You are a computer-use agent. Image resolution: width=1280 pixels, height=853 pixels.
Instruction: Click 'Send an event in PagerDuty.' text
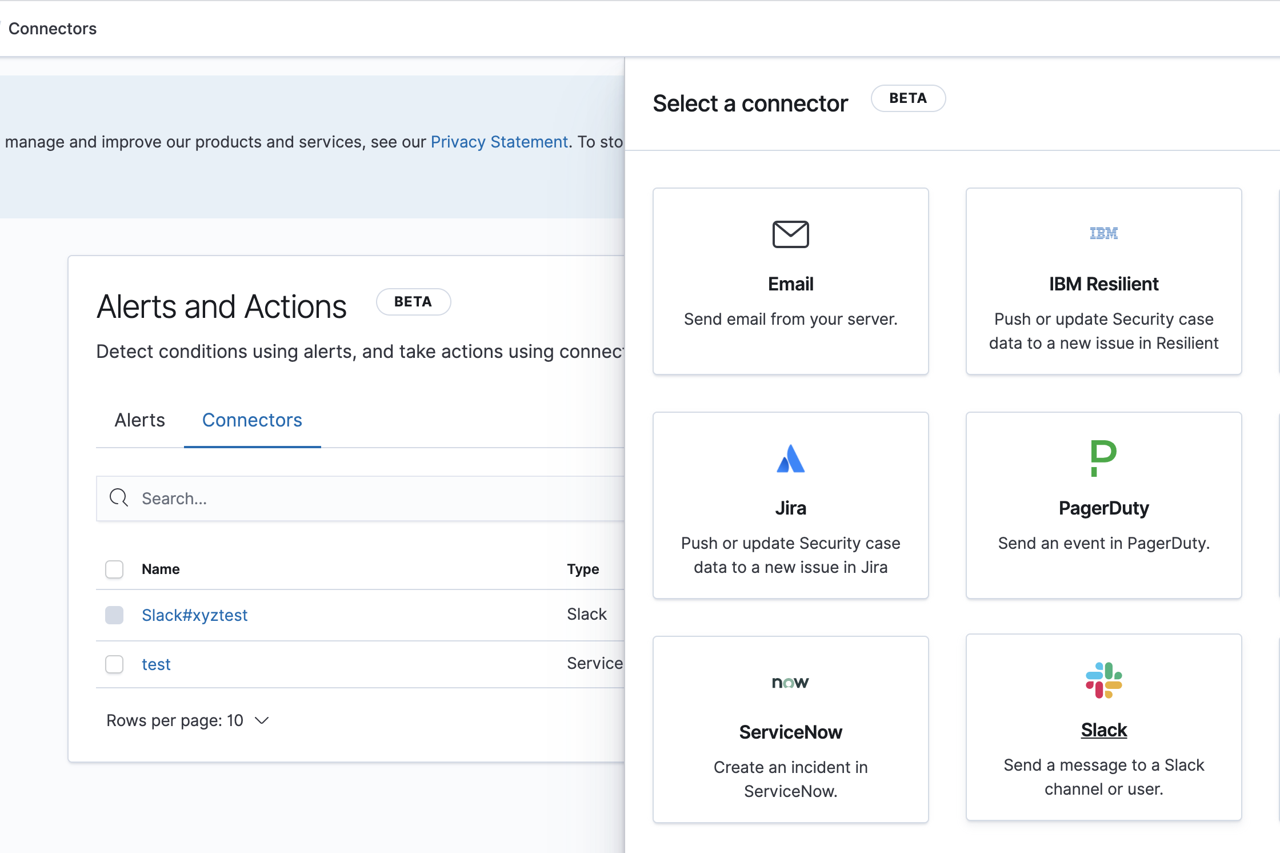click(1103, 543)
